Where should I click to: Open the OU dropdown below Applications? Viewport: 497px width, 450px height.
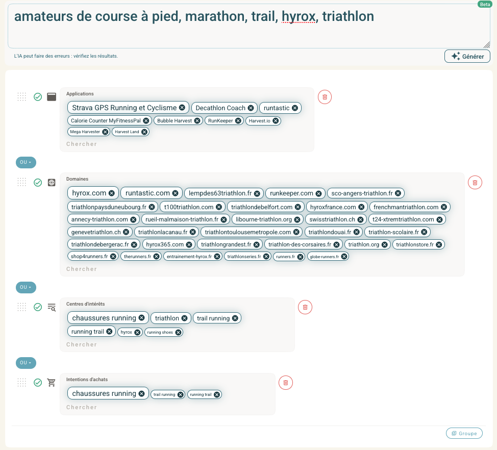26,162
